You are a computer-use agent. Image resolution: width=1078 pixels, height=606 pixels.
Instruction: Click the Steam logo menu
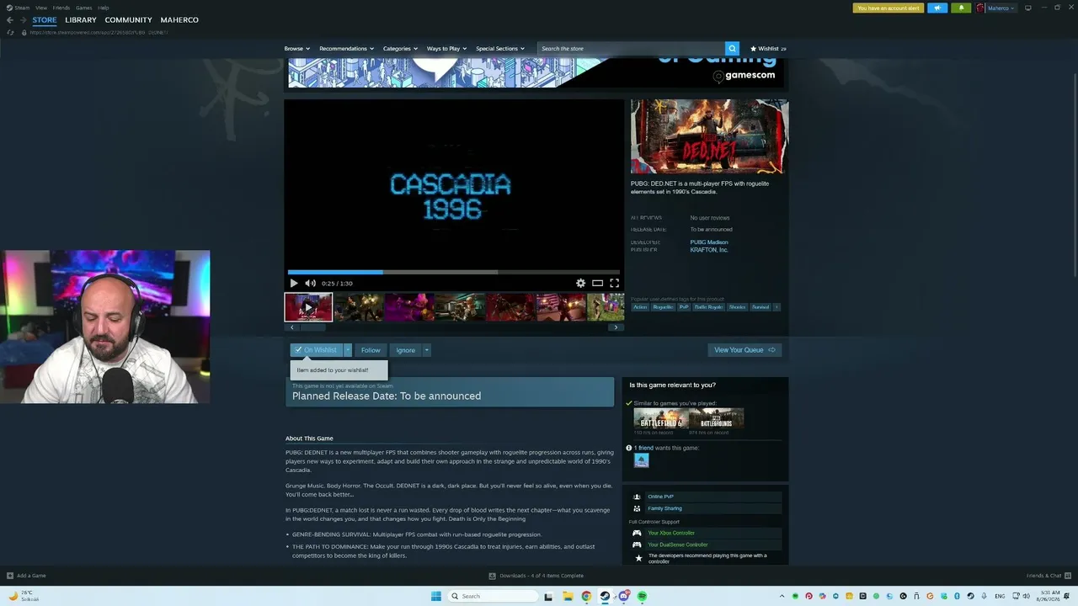(x=18, y=8)
